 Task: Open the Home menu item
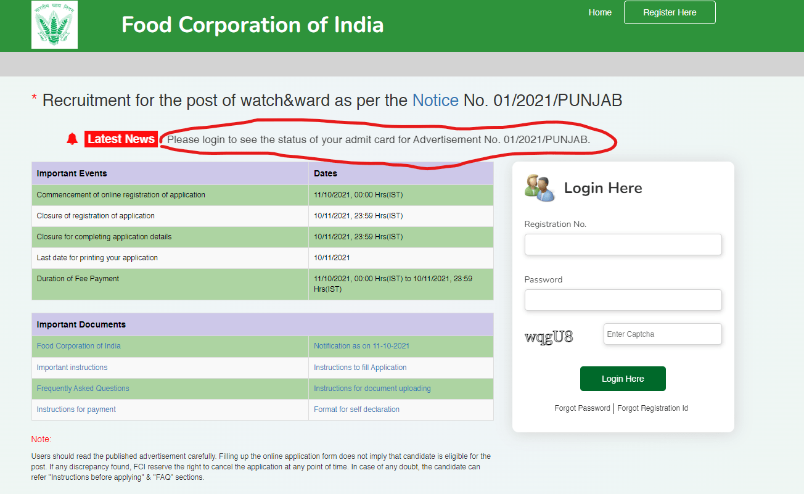coord(600,12)
